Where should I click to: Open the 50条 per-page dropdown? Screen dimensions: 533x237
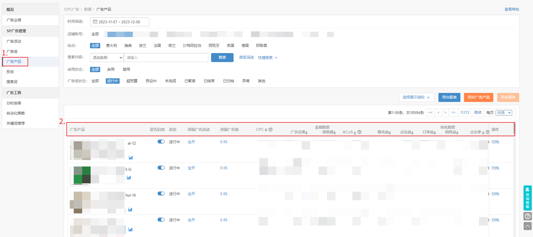[x=503, y=113]
